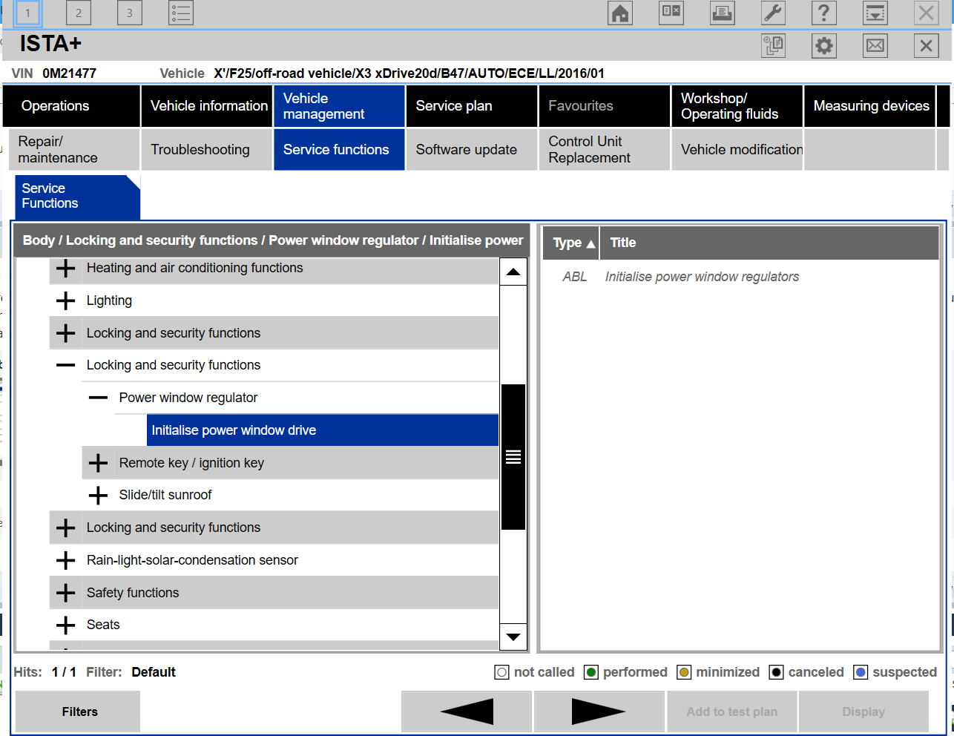This screenshot has height=736, width=954.
Task: Click the print icon in top toolbar
Action: point(723,13)
